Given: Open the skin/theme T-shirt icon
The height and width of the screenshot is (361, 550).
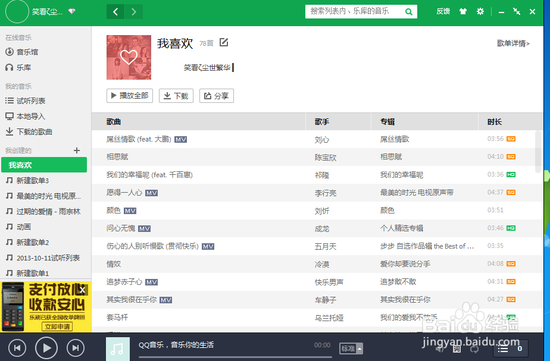Looking at the screenshot, I should point(462,11).
